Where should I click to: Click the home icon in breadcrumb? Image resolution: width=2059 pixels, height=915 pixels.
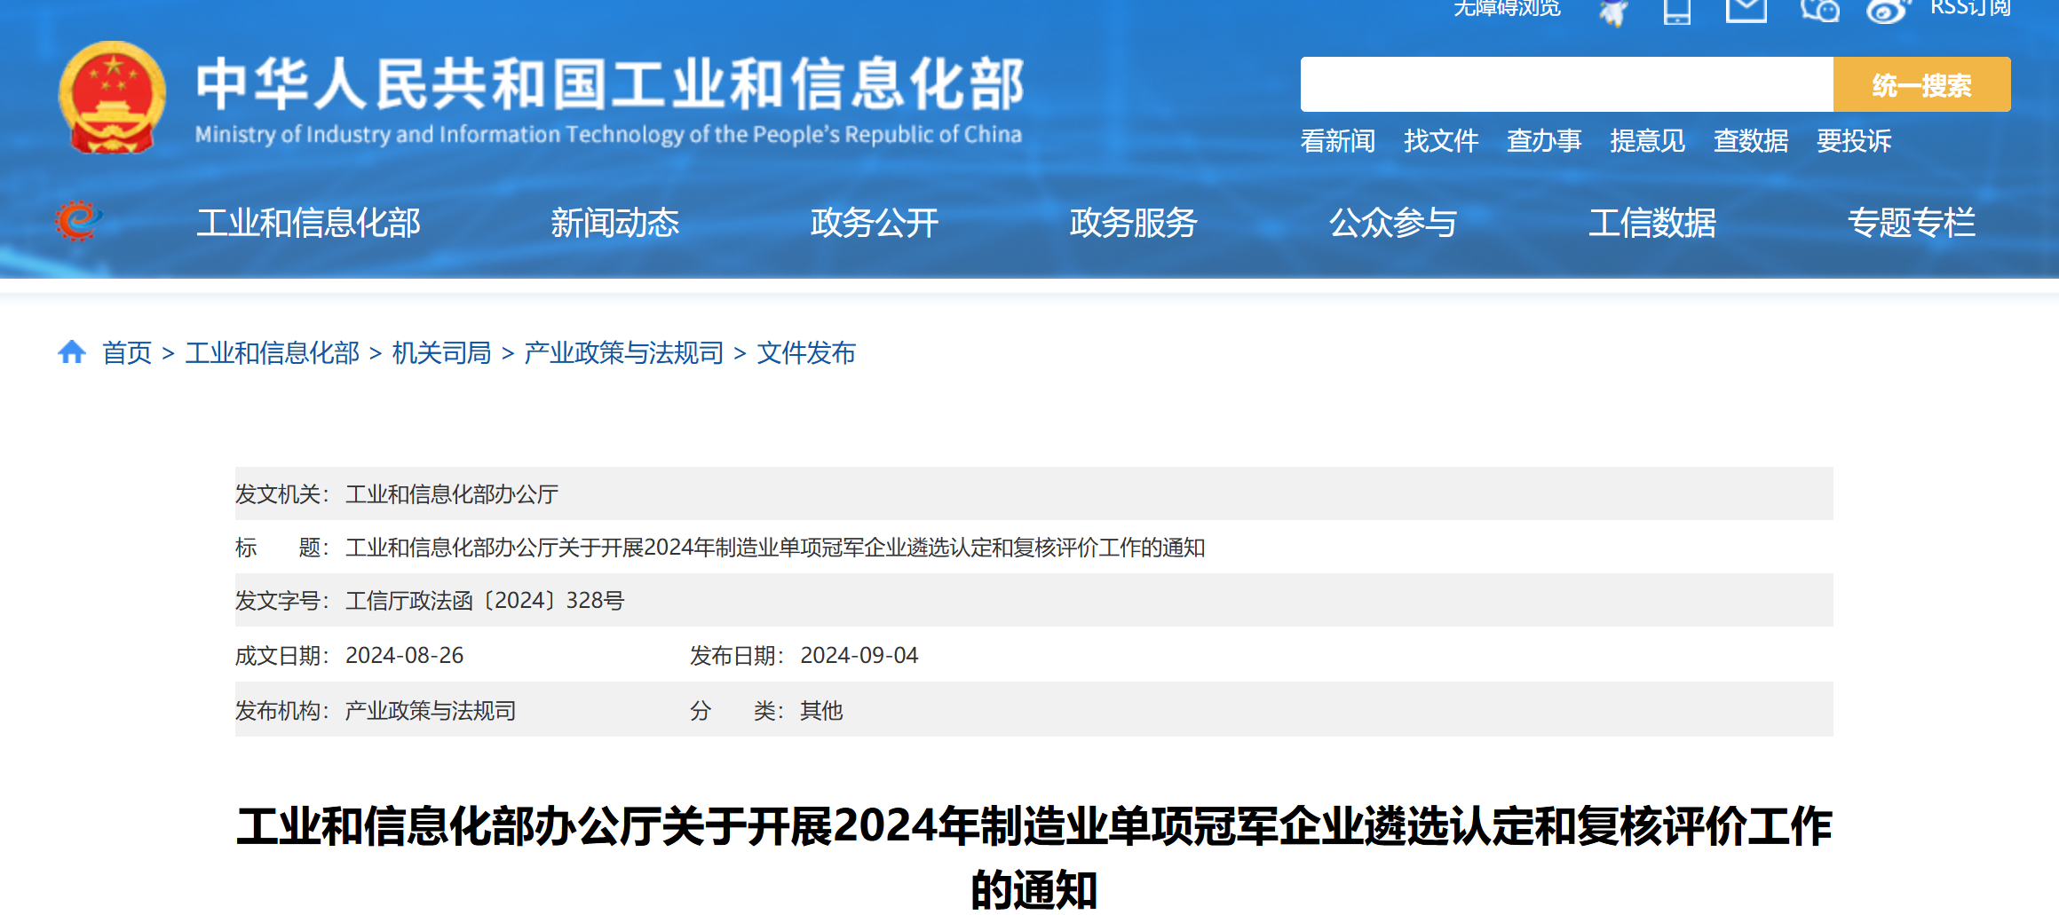72,352
